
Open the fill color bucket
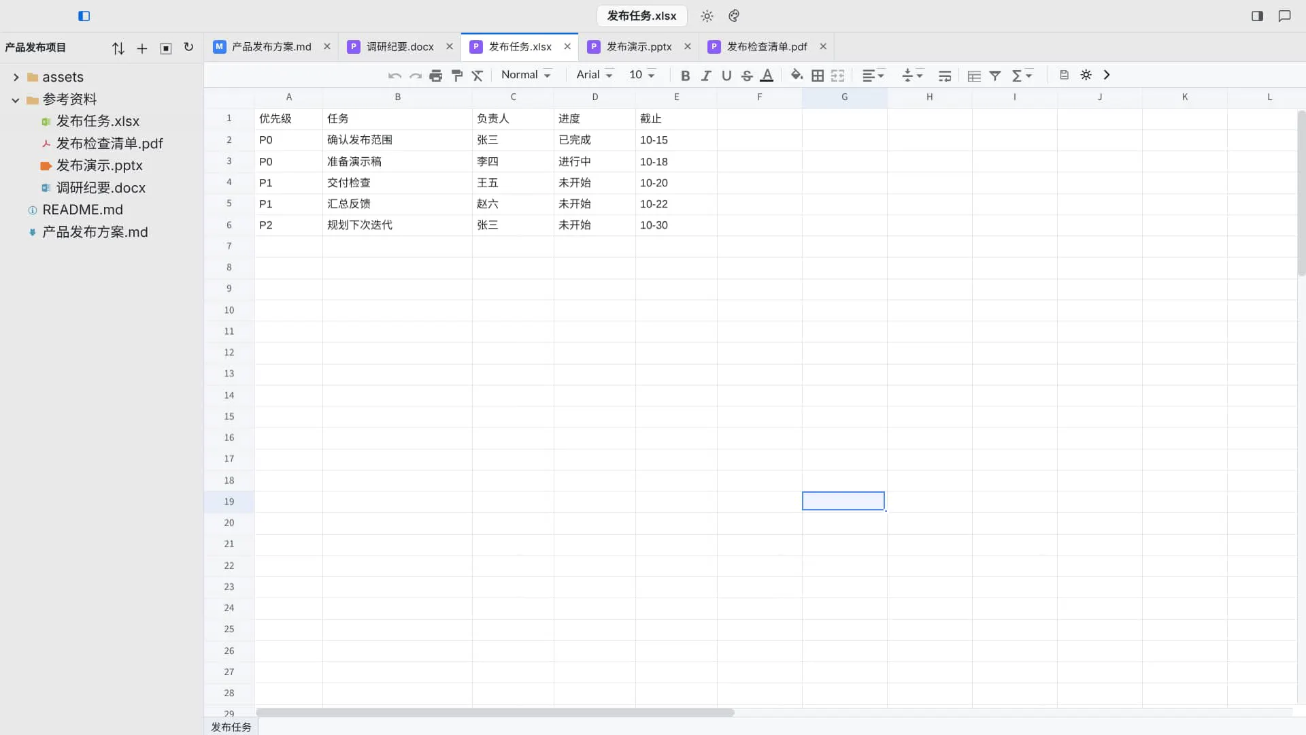[x=797, y=75]
